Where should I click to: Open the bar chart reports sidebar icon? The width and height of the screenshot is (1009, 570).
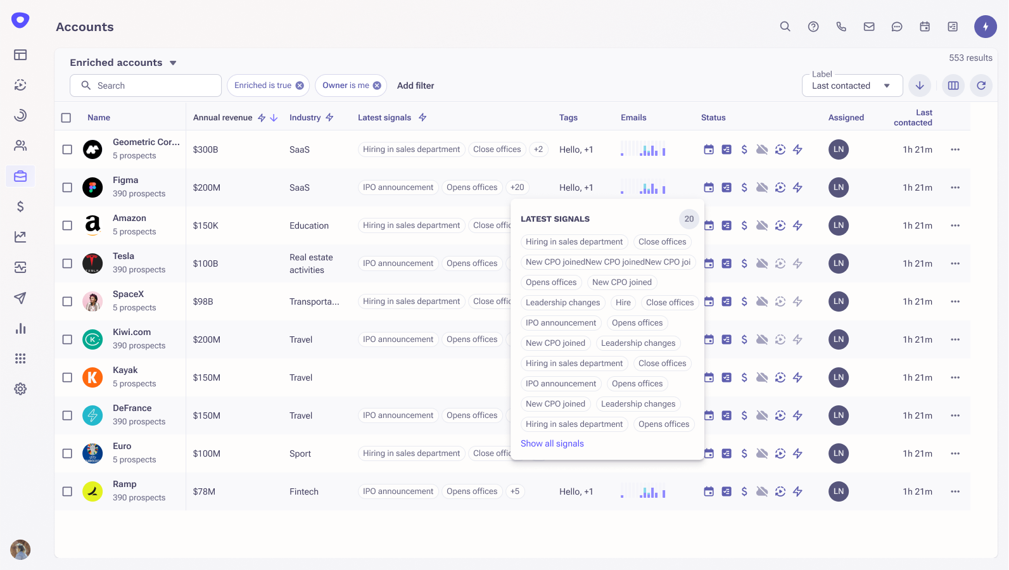(20, 328)
